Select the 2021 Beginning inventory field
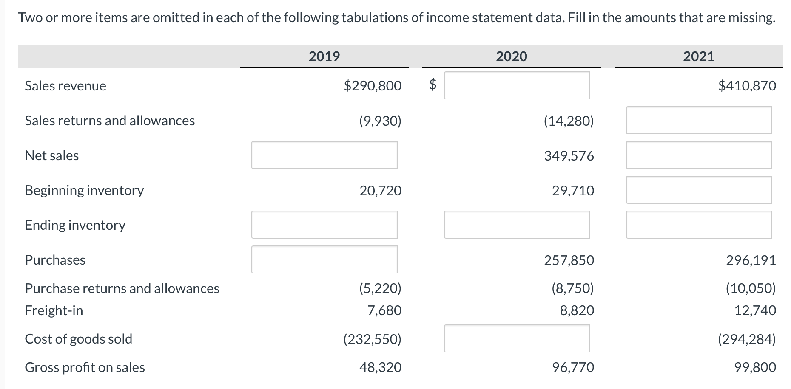The width and height of the screenshot is (791, 389). click(699, 190)
